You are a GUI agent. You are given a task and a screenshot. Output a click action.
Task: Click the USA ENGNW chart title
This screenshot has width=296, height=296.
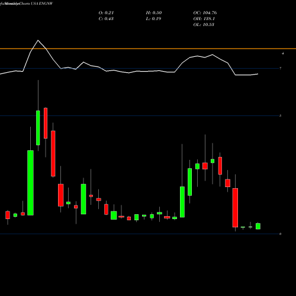42,4
